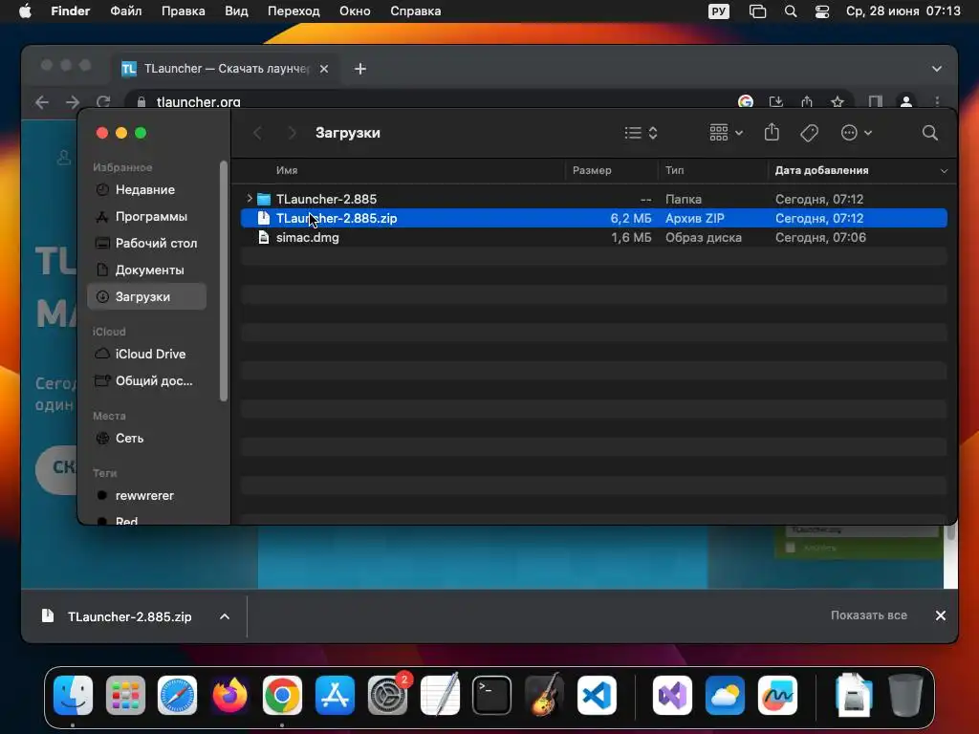Close the TLauncher tab

[324, 69]
